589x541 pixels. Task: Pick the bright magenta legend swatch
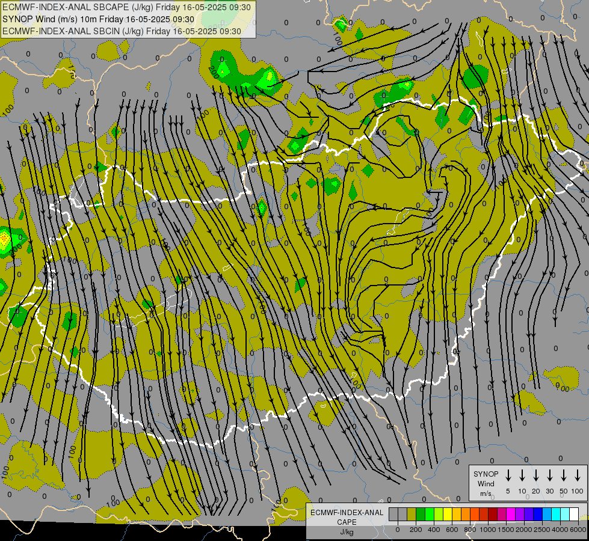(511, 514)
